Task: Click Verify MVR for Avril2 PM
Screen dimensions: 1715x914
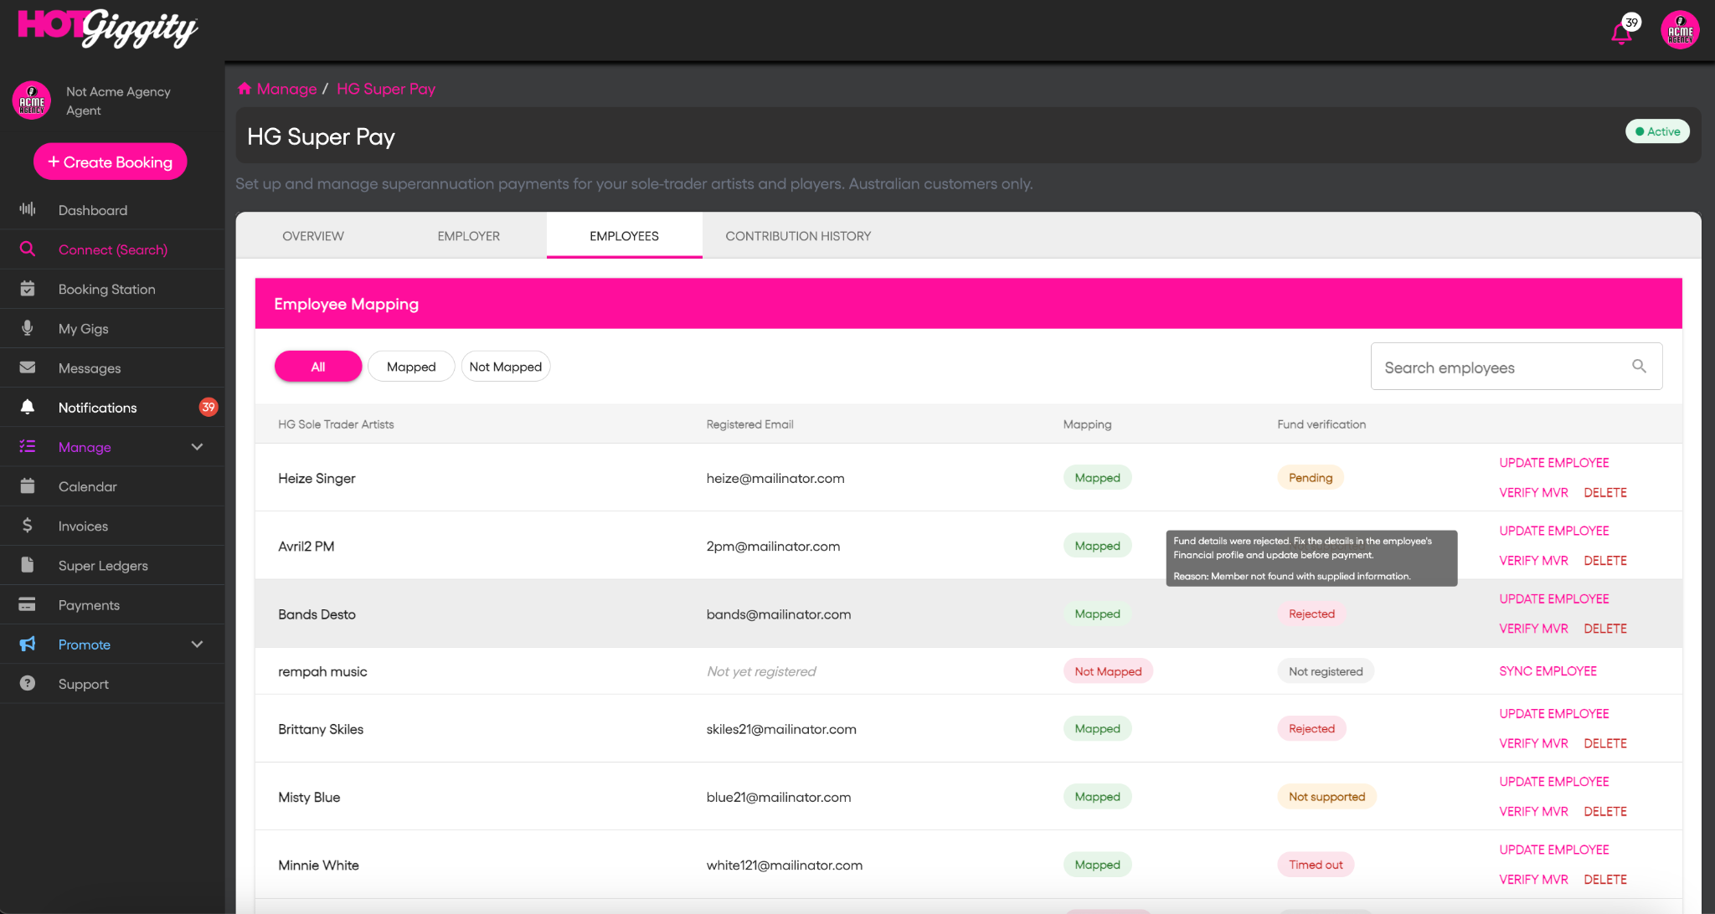Action: pos(1533,561)
